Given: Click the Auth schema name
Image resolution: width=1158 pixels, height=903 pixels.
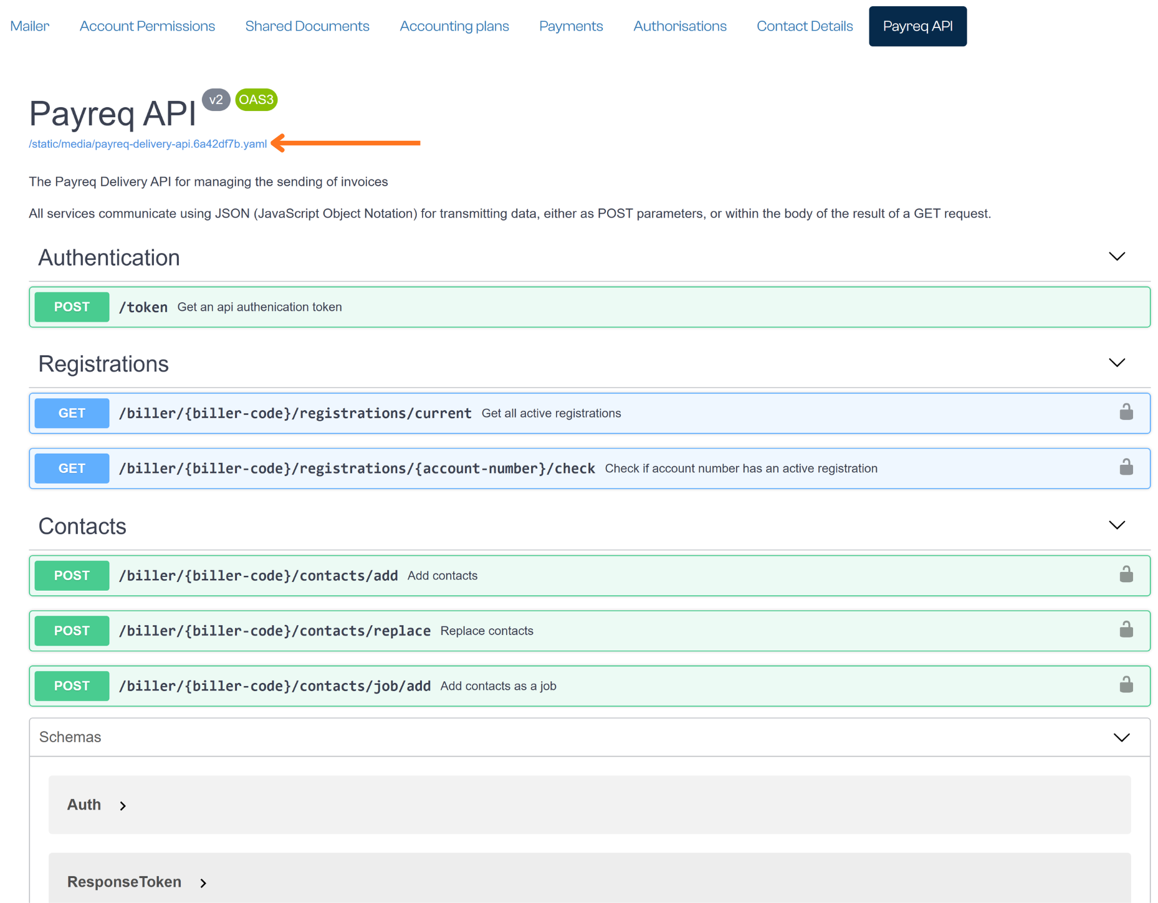Looking at the screenshot, I should point(84,805).
